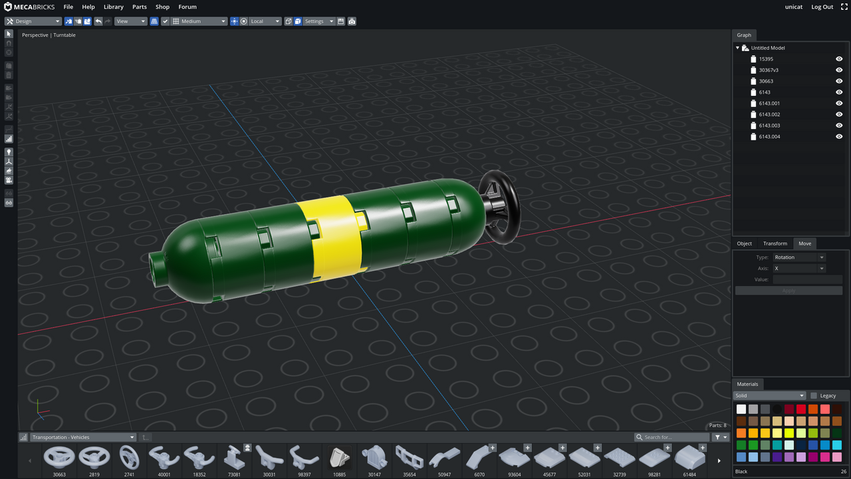This screenshot has width=851, height=479.
Task: Select part 2819 thumbnail
Action: tap(94, 461)
